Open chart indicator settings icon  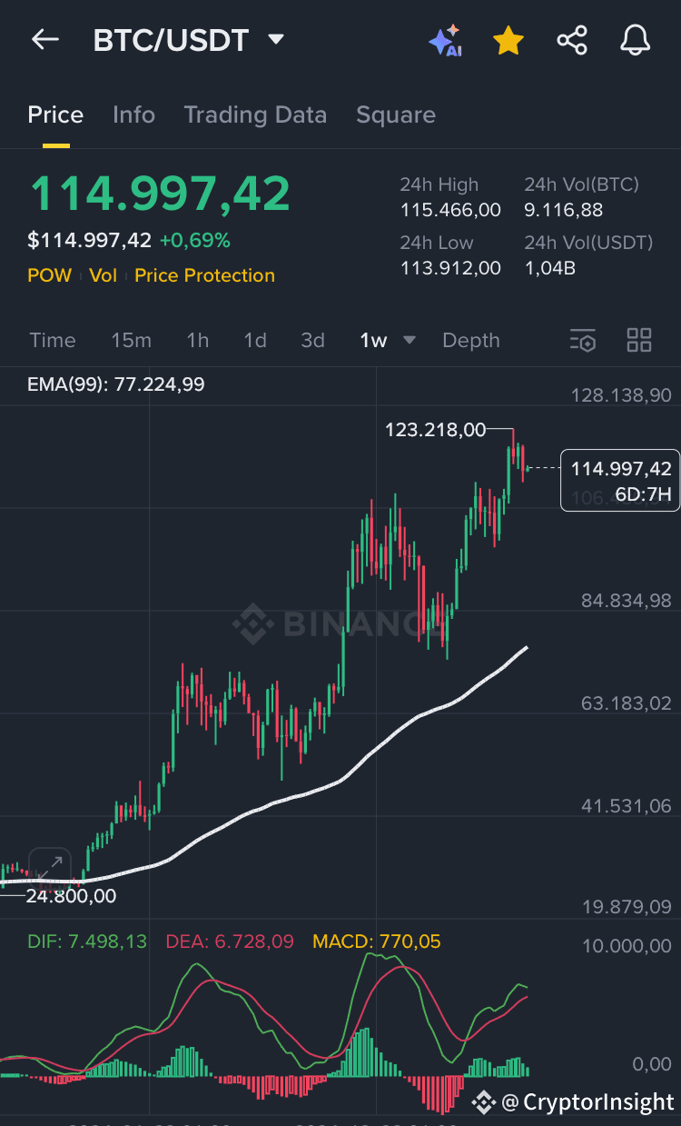583,340
